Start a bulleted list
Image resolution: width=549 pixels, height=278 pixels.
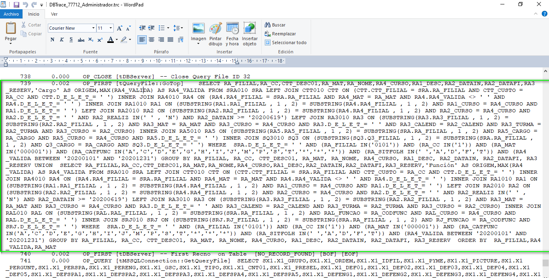click(x=162, y=28)
